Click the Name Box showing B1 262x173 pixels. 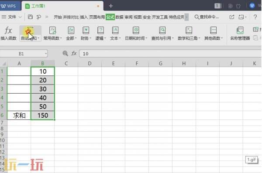point(21,54)
